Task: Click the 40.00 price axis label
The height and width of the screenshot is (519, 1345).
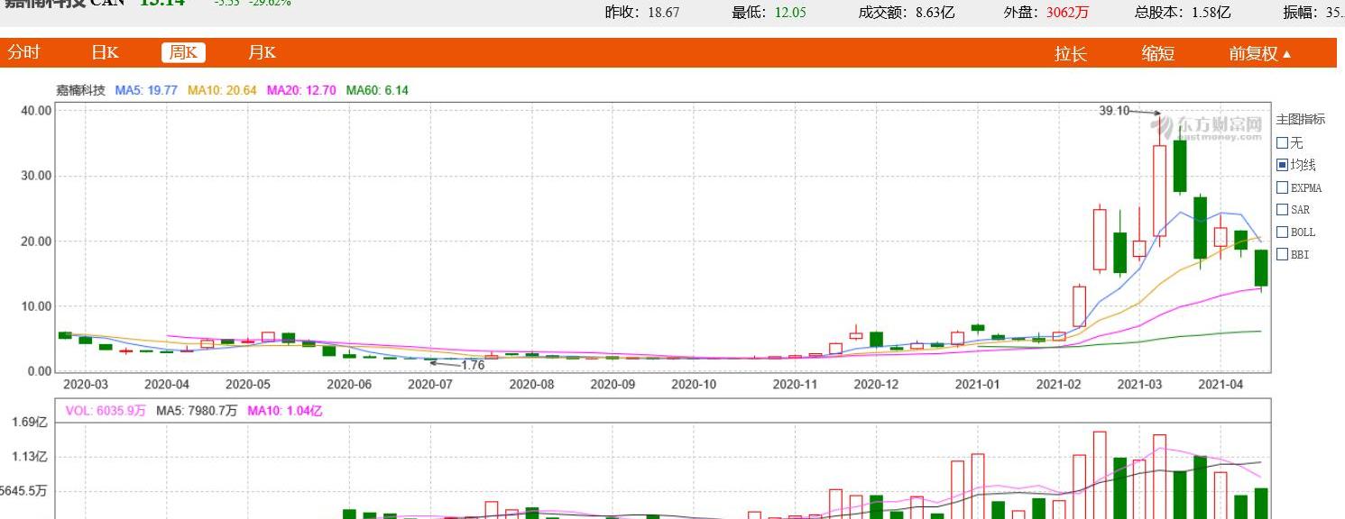Action: pyautogui.click(x=36, y=110)
